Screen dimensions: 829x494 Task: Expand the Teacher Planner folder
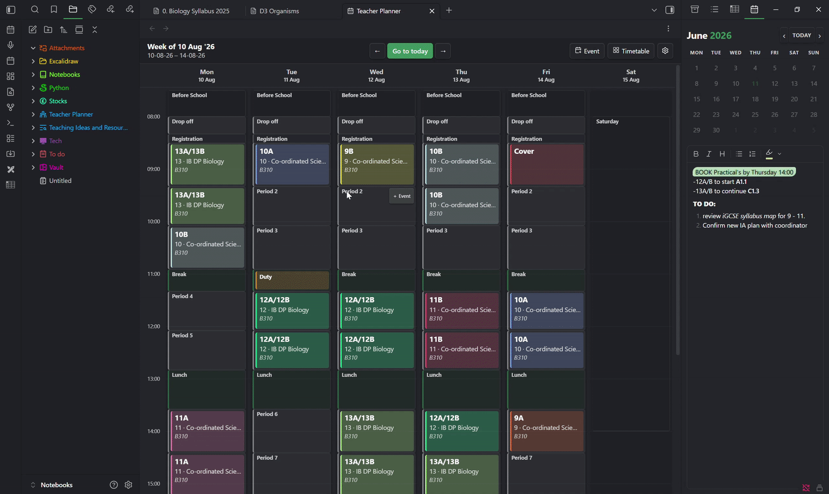pyautogui.click(x=33, y=114)
